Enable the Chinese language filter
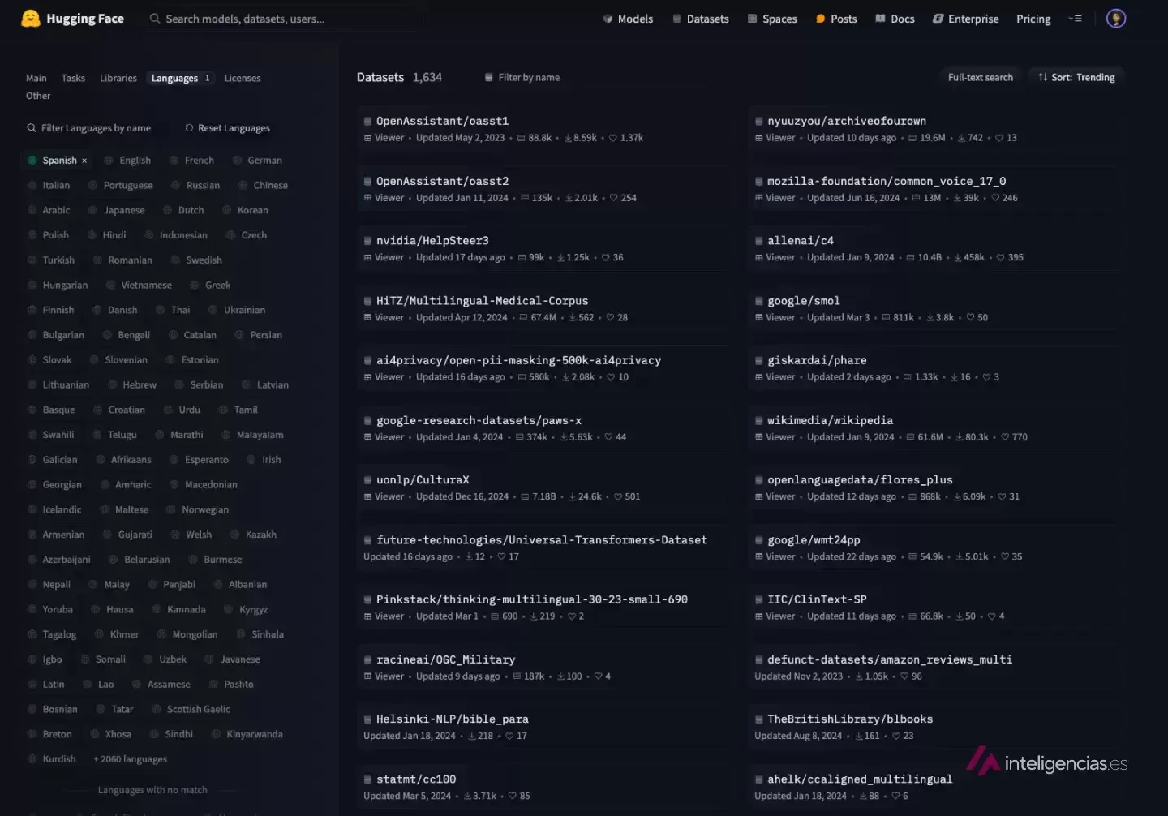 pyautogui.click(x=263, y=186)
